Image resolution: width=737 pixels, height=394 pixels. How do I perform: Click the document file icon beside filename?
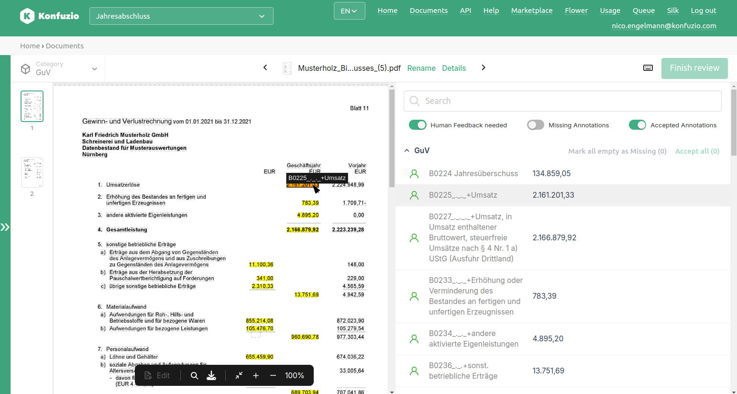click(287, 68)
